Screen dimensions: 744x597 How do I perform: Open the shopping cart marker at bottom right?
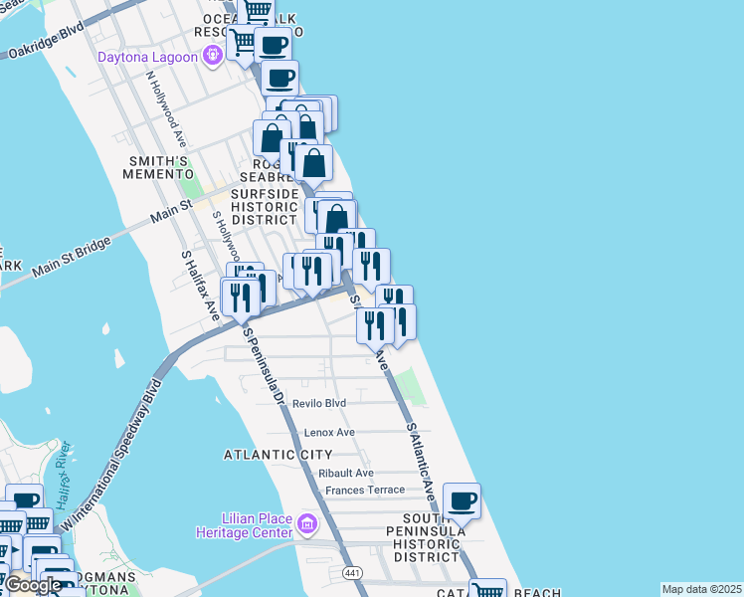488,590
